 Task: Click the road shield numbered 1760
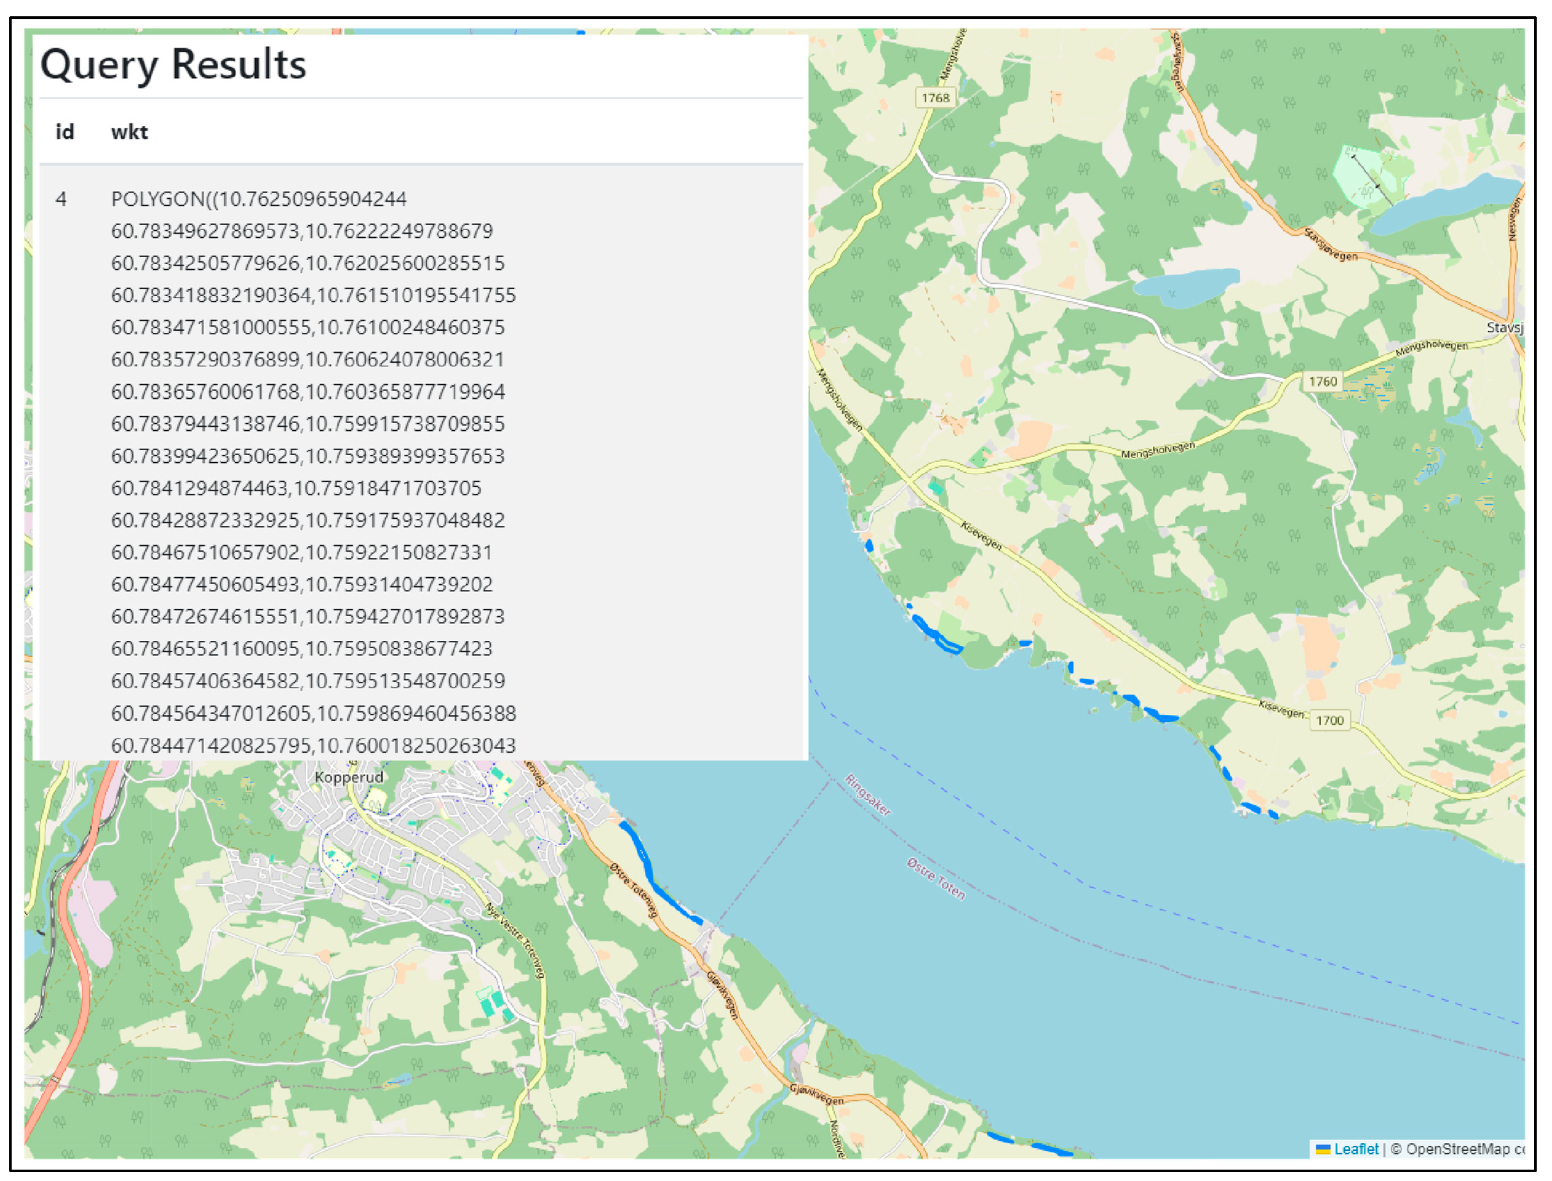click(x=1322, y=382)
